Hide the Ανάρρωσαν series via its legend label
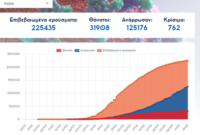The image size is (200, 135). (x=87, y=50)
